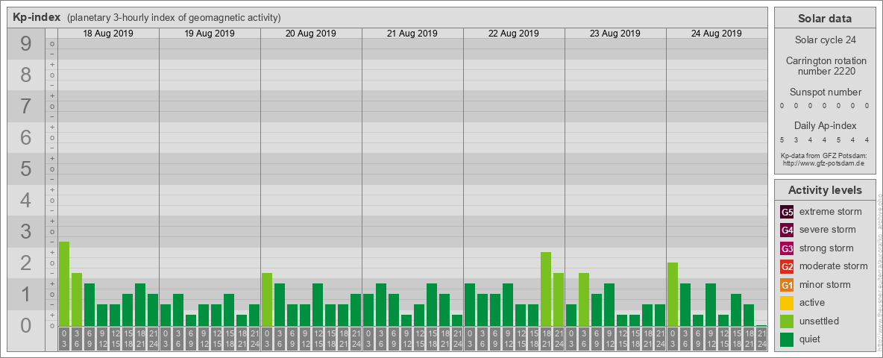Click the "active" legend label
Screen dimensions: 883x358
tap(812, 302)
